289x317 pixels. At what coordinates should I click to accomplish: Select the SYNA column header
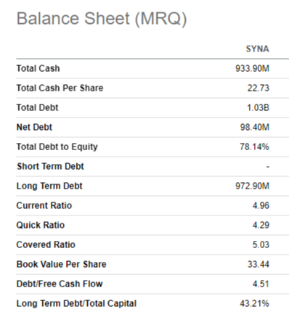click(x=258, y=49)
